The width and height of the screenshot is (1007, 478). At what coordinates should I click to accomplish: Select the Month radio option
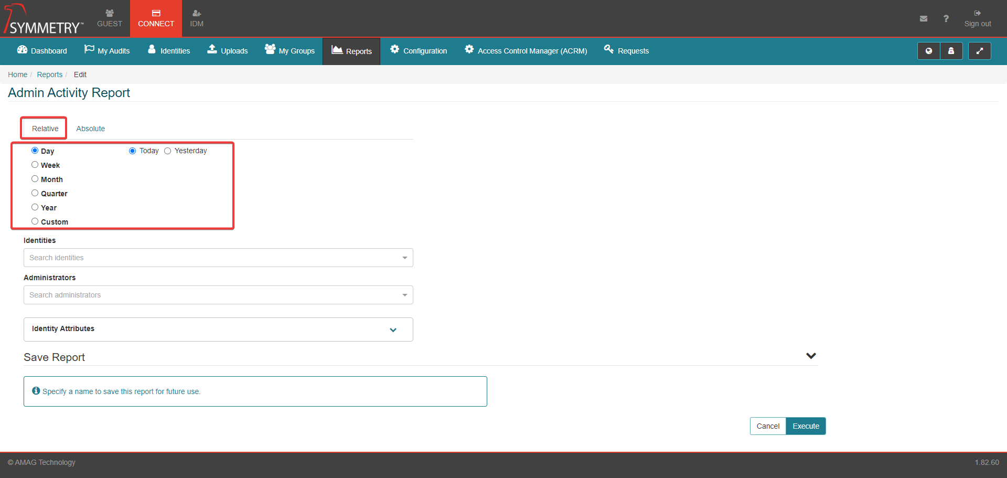click(35, 179)
